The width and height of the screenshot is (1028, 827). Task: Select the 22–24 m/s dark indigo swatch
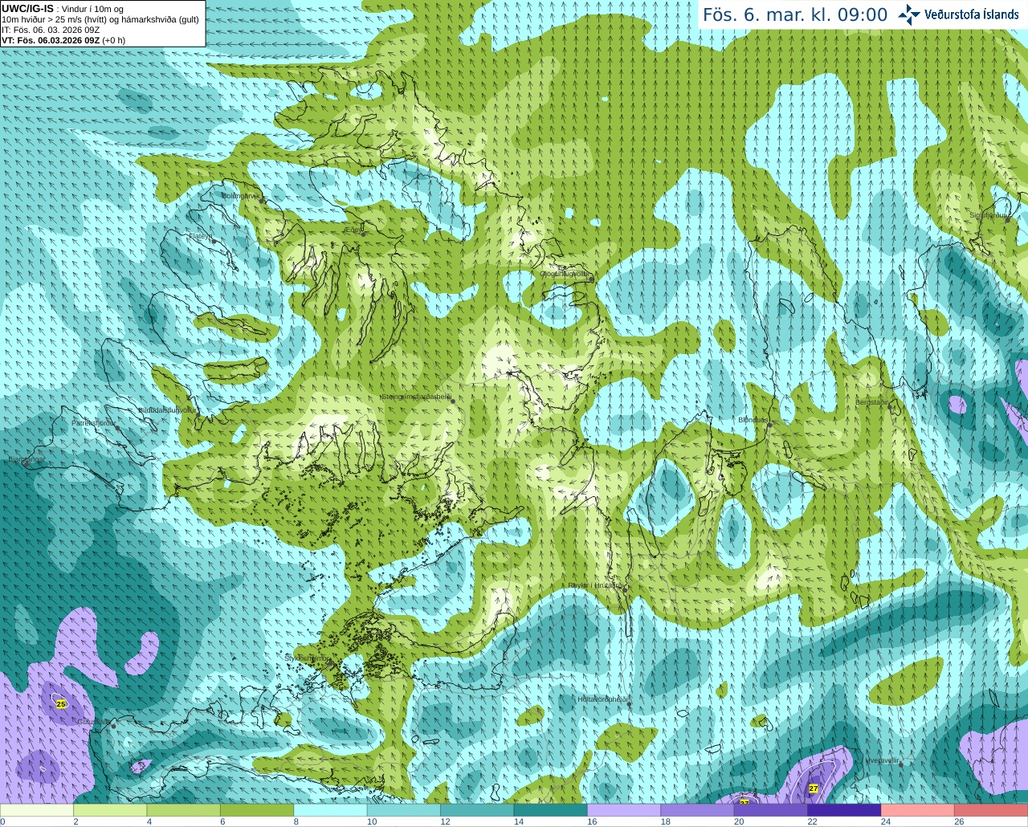coord(845,810)
